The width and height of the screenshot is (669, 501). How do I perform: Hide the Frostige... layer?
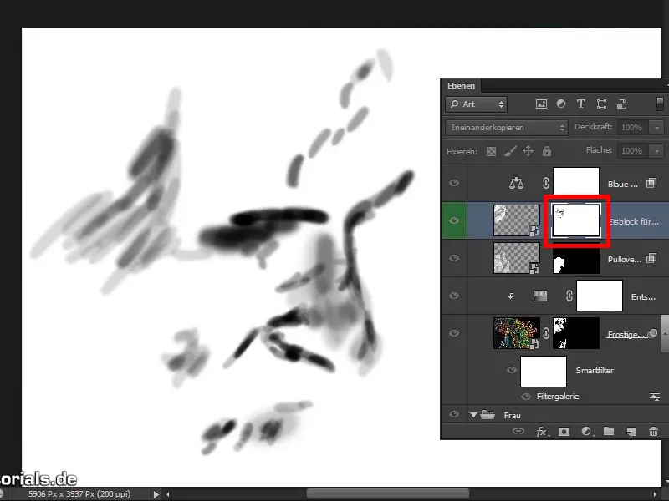(x=454, y=333)
